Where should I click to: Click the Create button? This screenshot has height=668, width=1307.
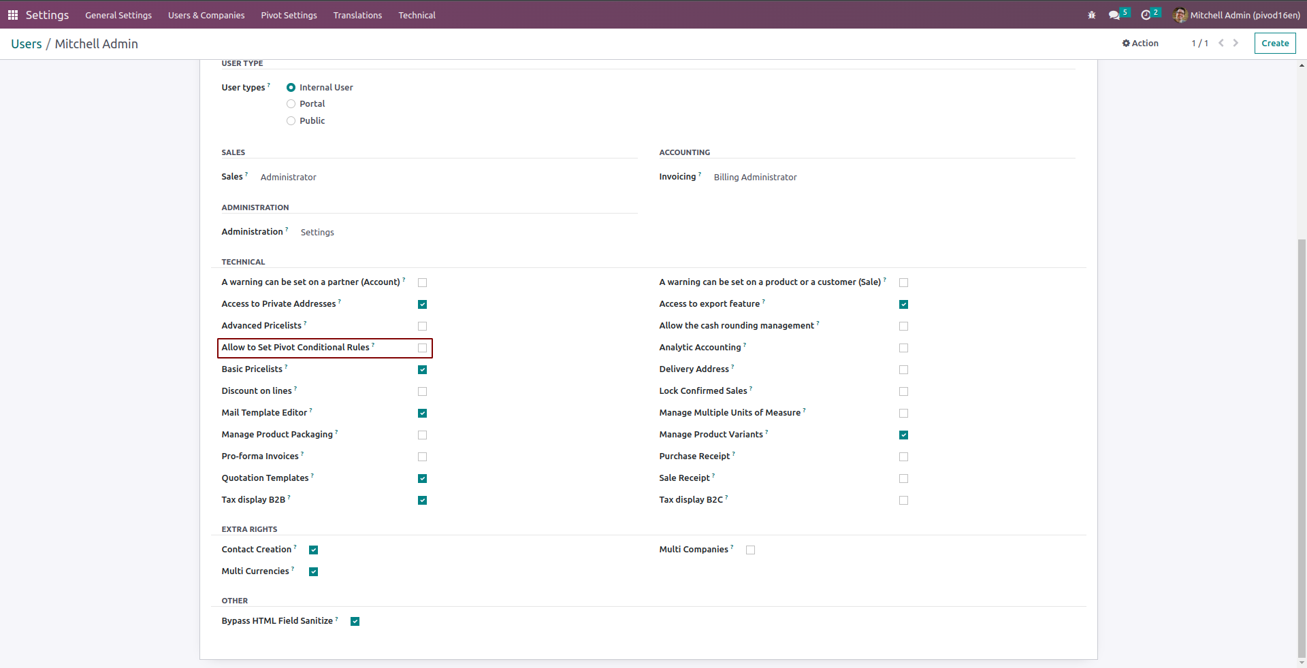click(x=1274, y=43)
